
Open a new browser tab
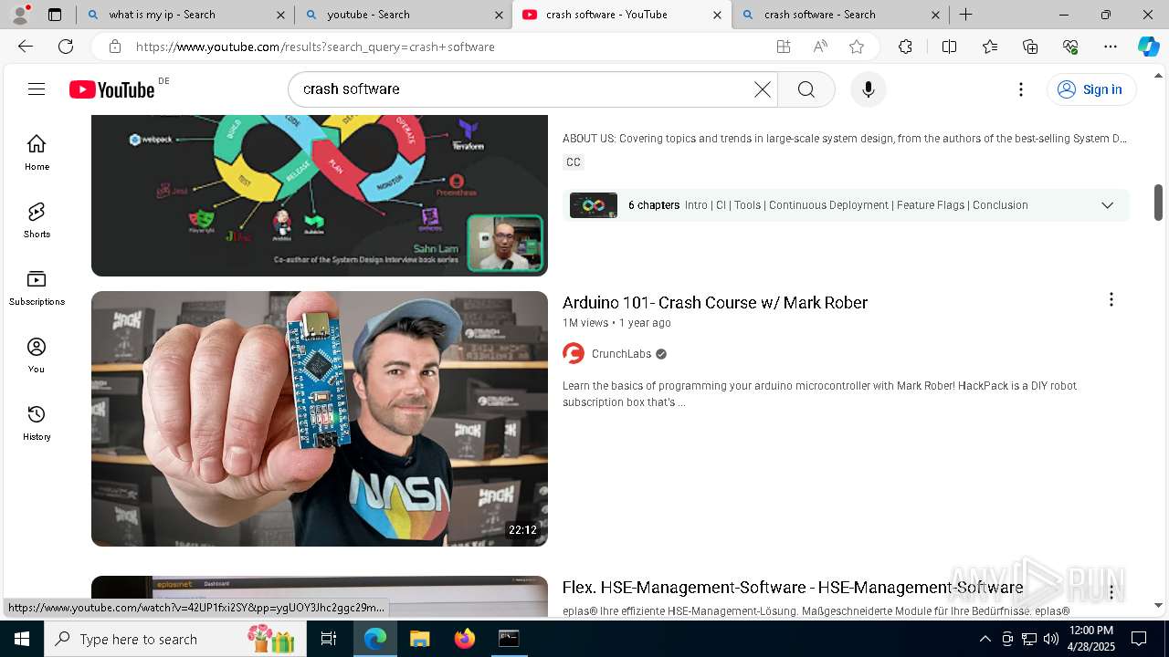click(x=965, y=15)
